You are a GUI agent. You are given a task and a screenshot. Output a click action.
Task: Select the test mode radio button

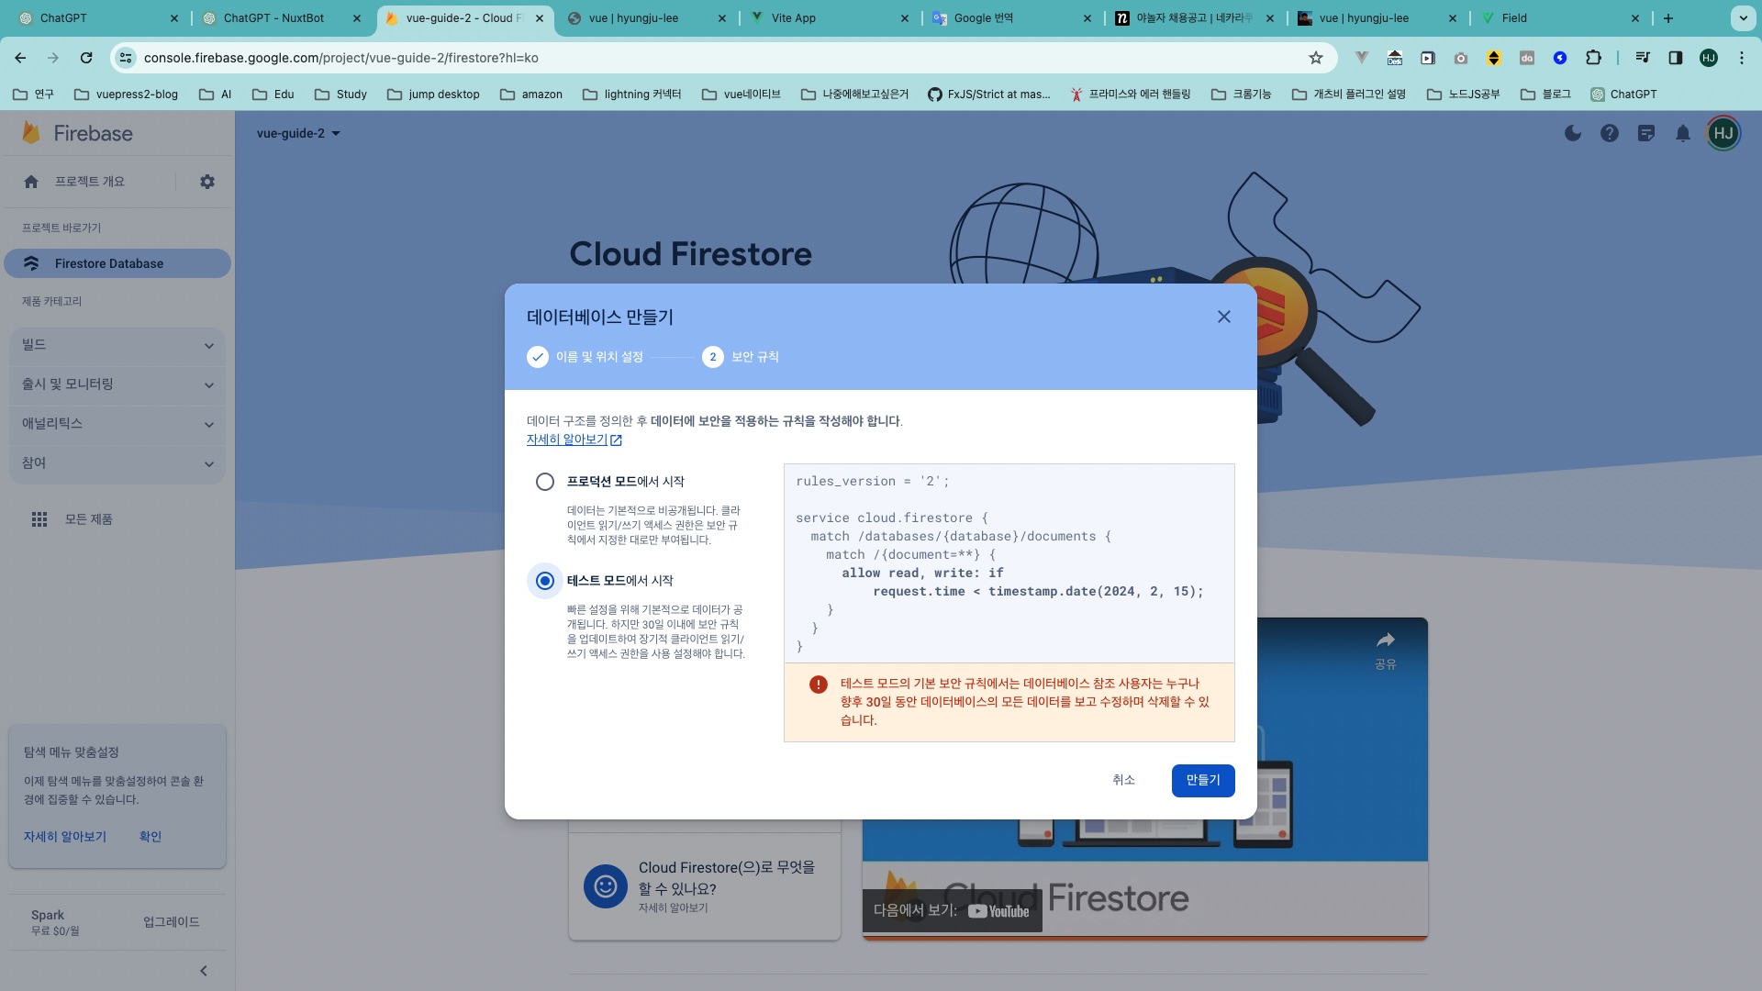pyautogui.click(x=545, y=581)
